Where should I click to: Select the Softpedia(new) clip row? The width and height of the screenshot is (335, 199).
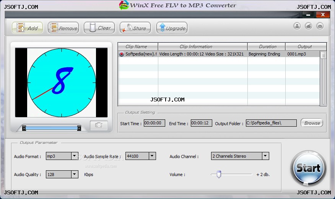pyautogui.click(x=219, y=54)
